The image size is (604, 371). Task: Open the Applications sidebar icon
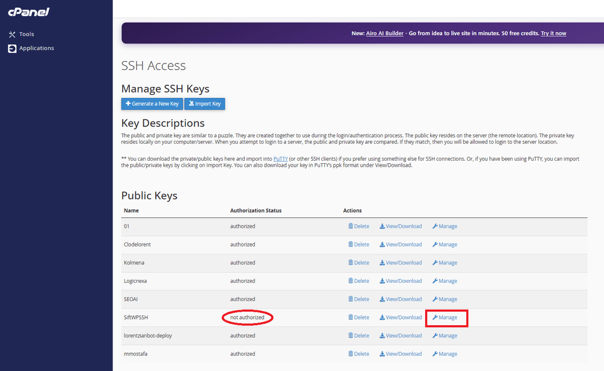[x=12, y=48]
